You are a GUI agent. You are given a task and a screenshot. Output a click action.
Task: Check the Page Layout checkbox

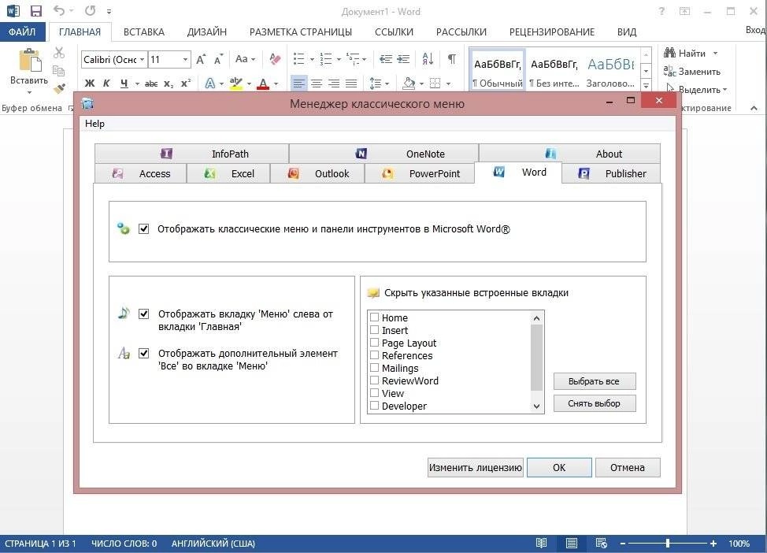click(375, 343)
